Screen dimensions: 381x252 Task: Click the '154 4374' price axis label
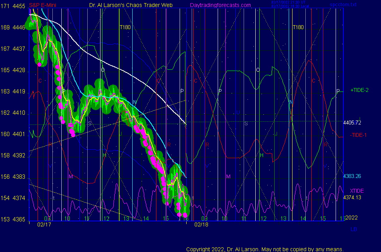point(13,198)
